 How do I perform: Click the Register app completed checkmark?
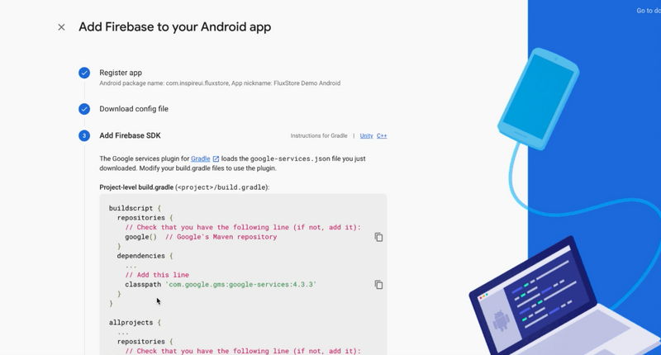click(x=84, y=73)
